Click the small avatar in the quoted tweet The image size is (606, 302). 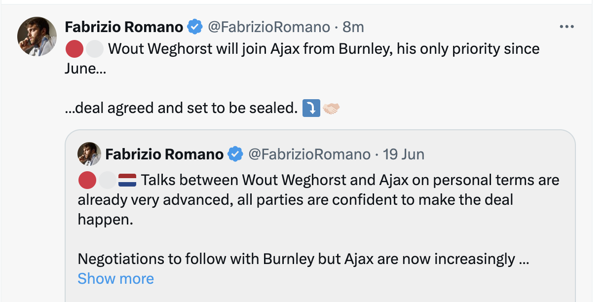coord(89,154)
